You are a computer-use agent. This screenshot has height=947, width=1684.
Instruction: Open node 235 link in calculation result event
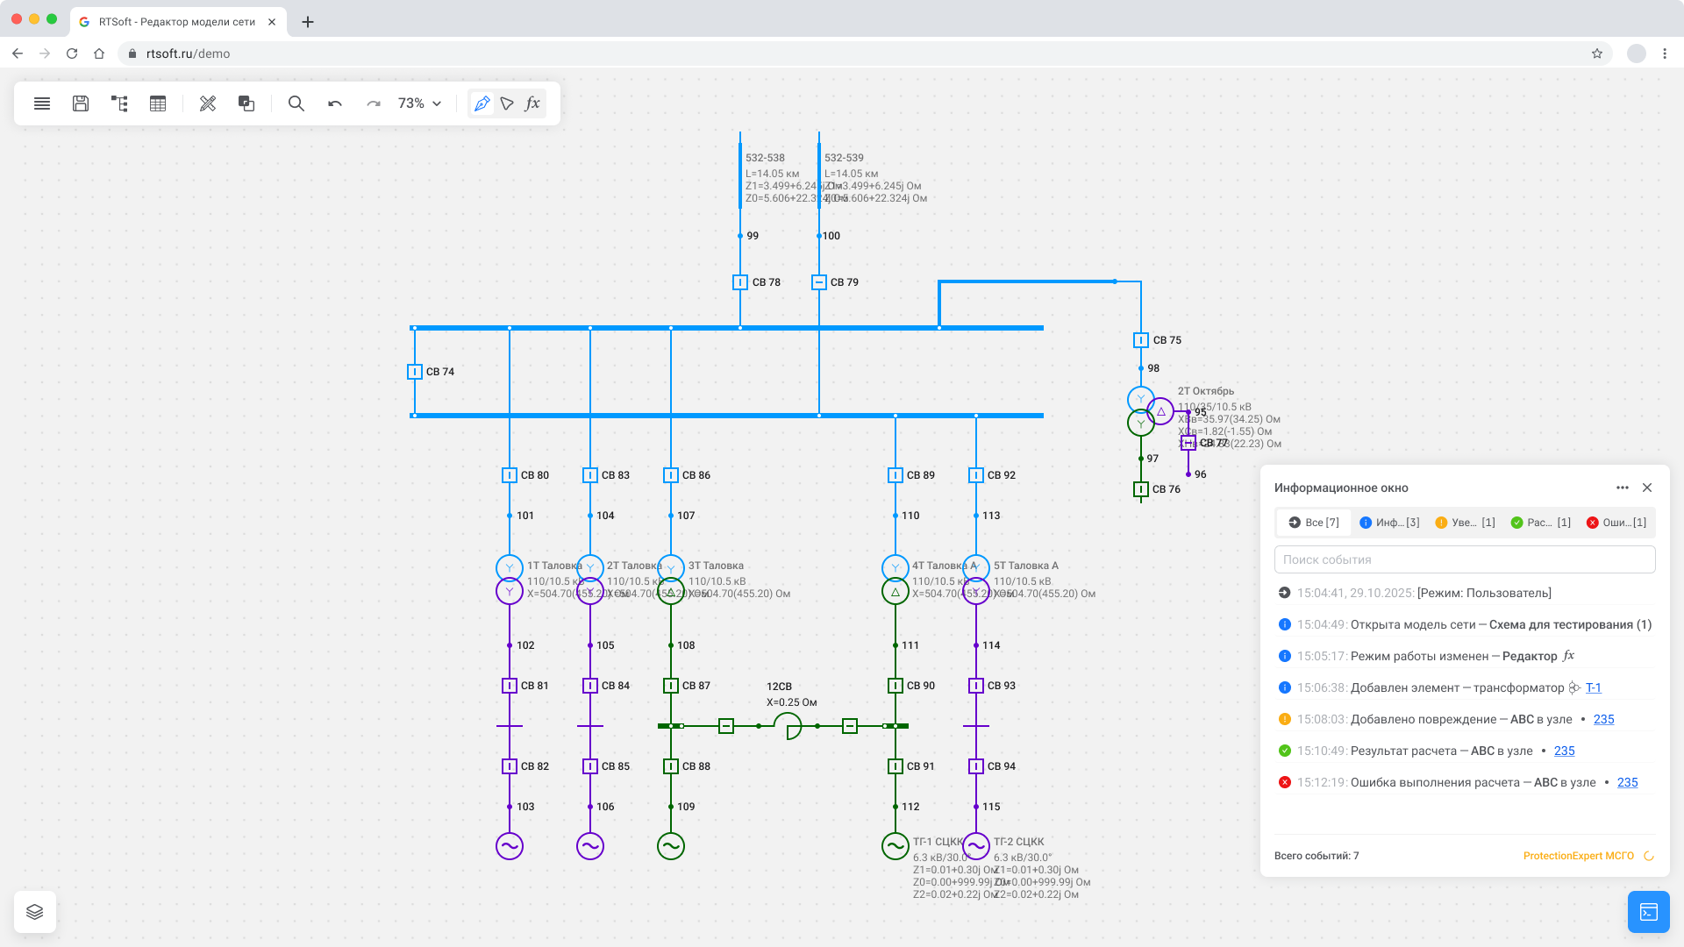(1565, 751)
